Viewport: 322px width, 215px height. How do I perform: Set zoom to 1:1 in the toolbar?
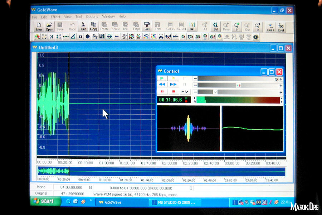[x=258, y=27]
